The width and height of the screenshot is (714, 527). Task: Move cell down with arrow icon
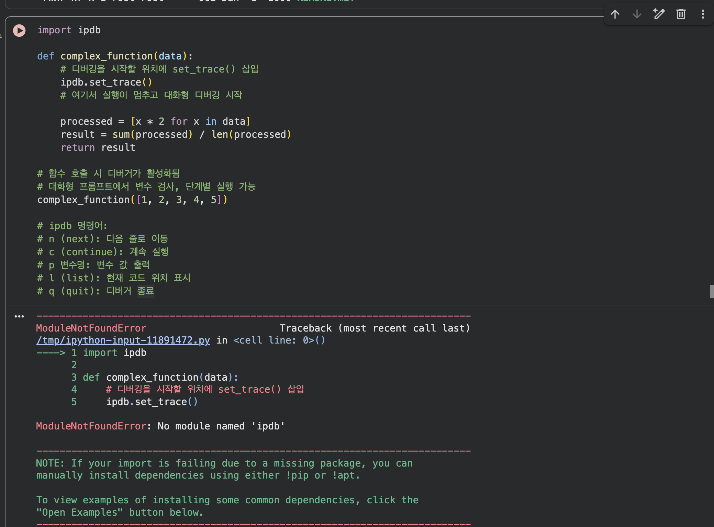tap(637, 14)
